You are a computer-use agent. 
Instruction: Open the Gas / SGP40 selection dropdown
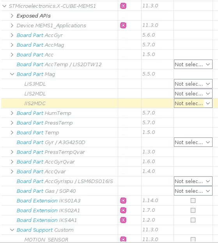coord(193,191)
